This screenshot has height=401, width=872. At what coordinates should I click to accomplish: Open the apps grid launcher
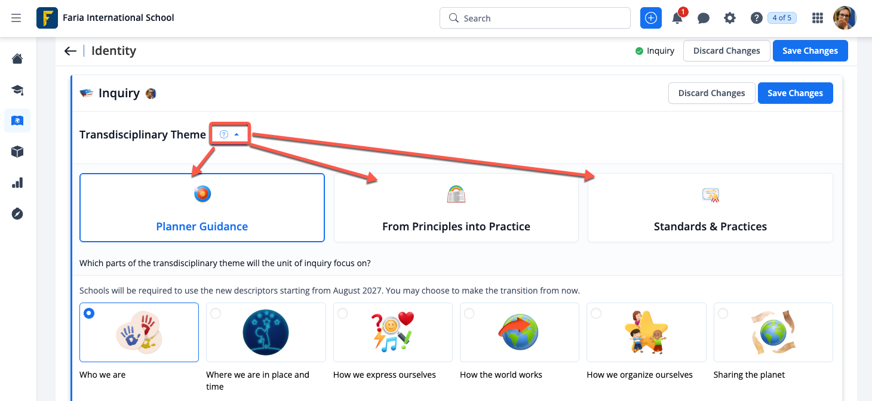818,18
